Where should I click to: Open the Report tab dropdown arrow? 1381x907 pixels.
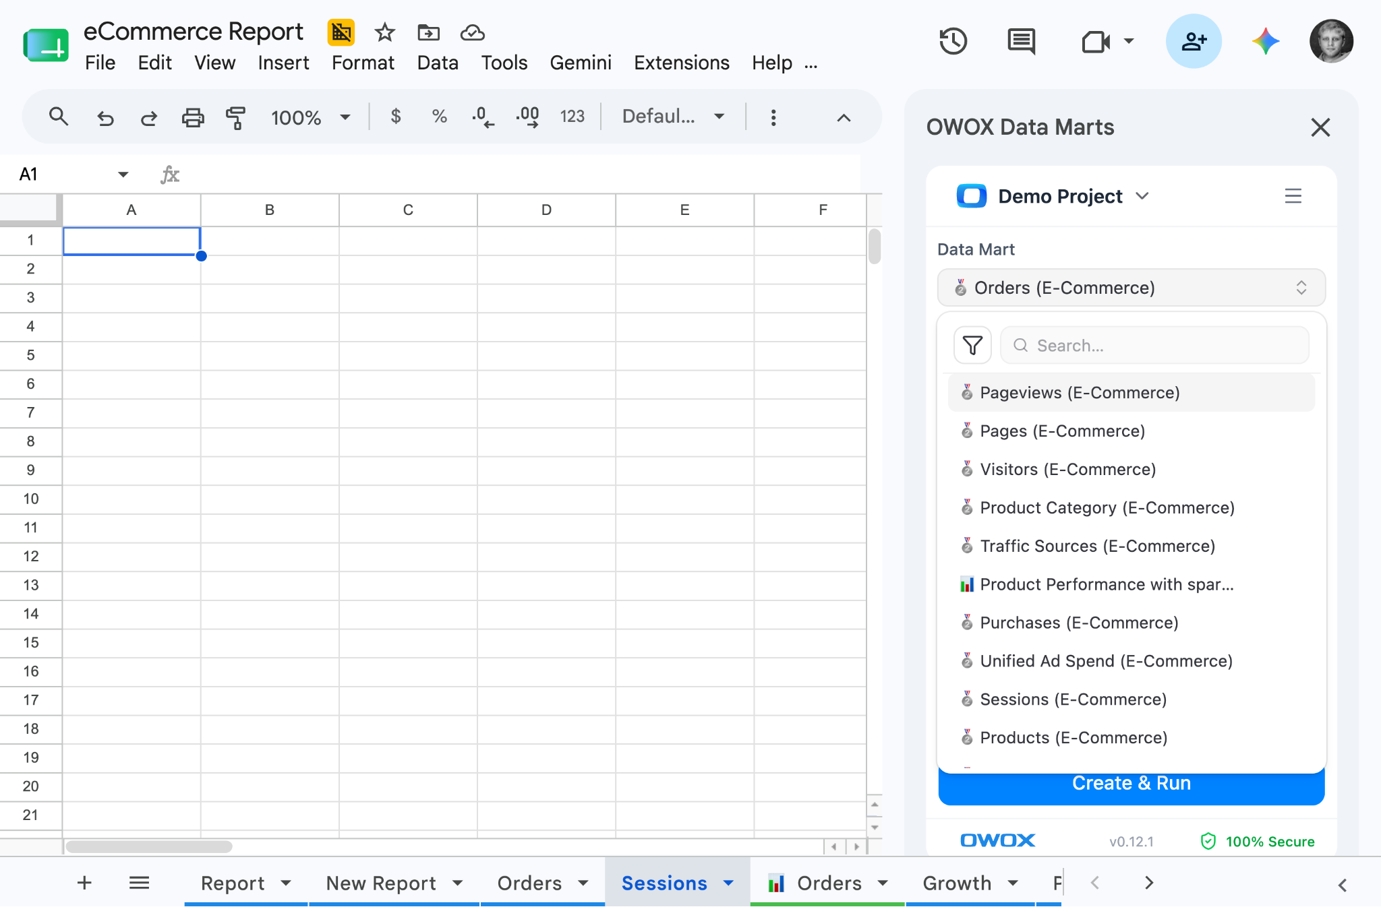pyautogui.click(x=286, y=883)
